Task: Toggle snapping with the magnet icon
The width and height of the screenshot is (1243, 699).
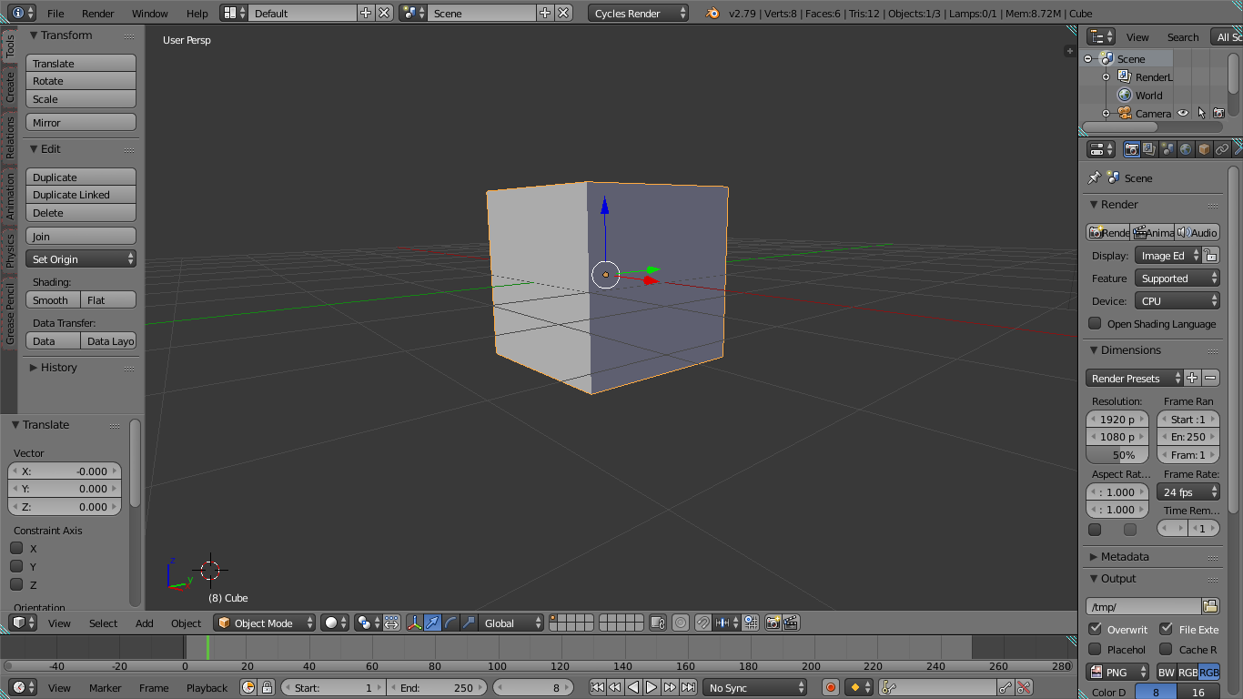Action: (702, 623)
